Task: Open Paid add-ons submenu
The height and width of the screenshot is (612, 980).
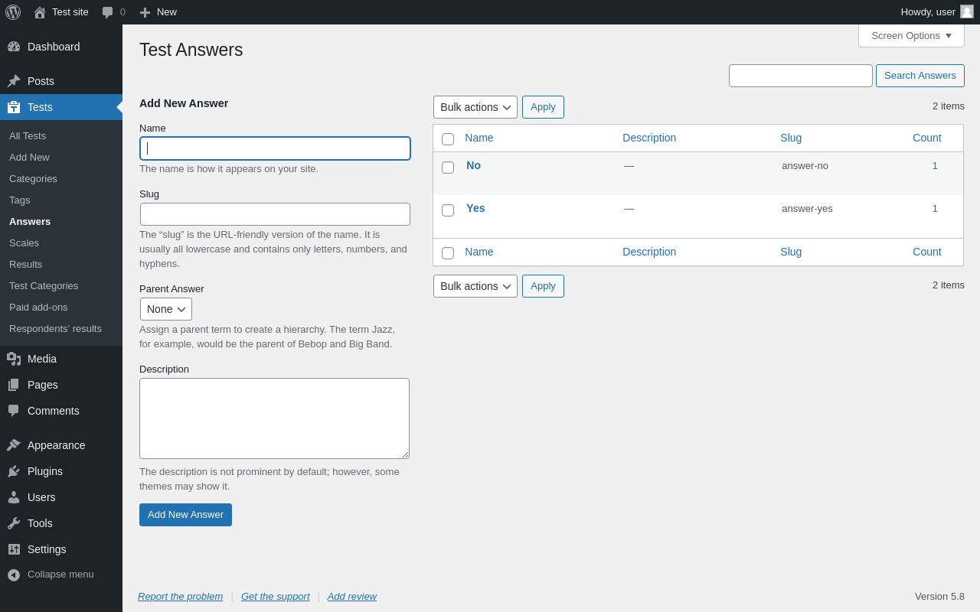Action: tap(38, 308)
